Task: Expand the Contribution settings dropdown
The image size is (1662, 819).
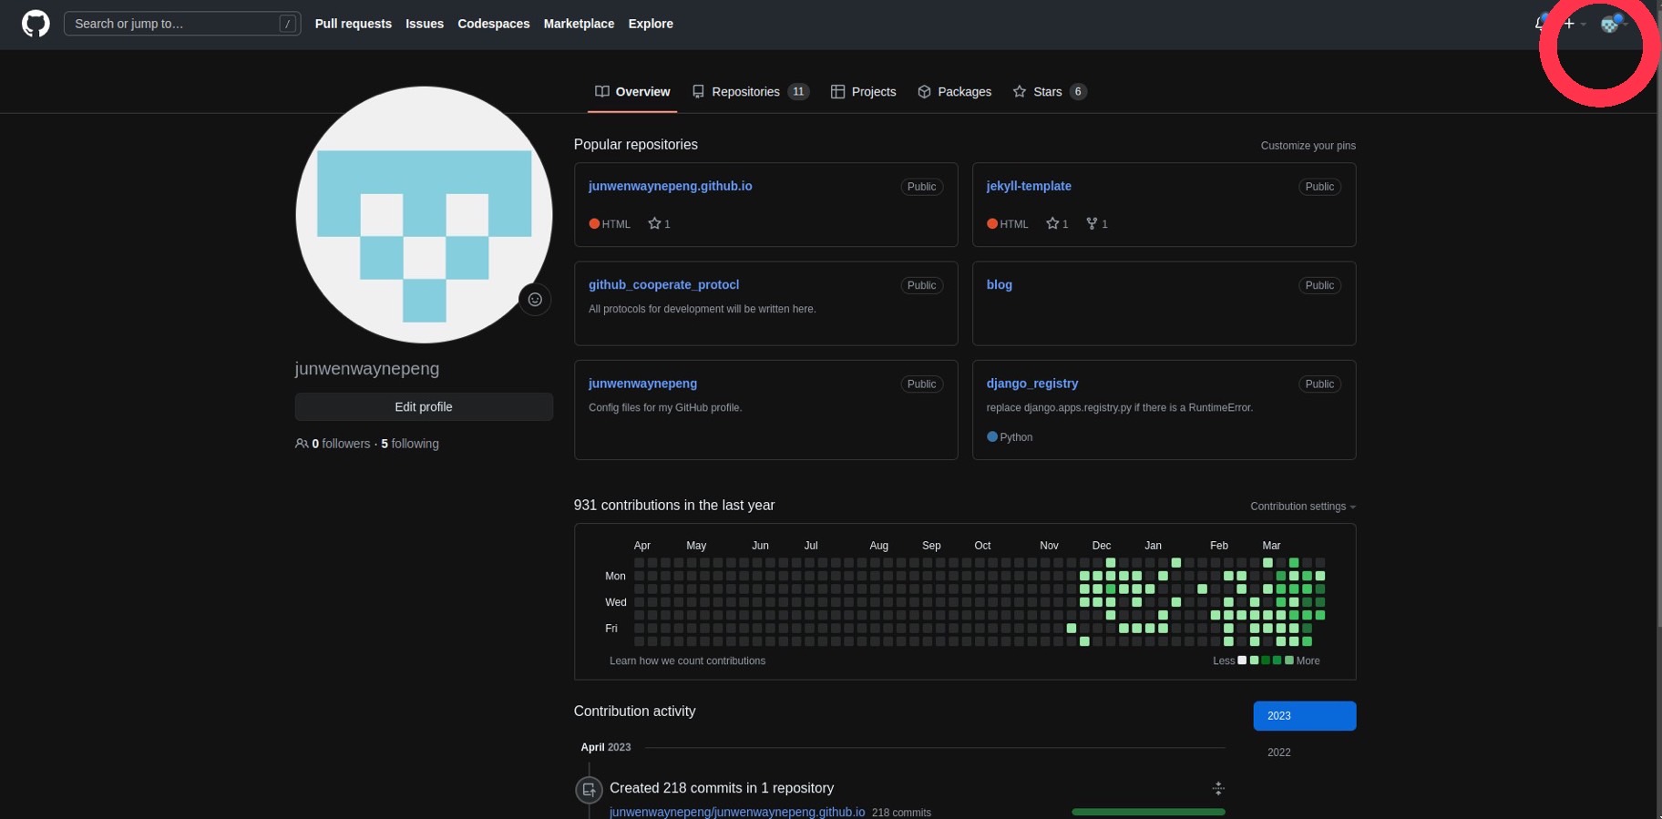Action: (x=1303, y=507)
